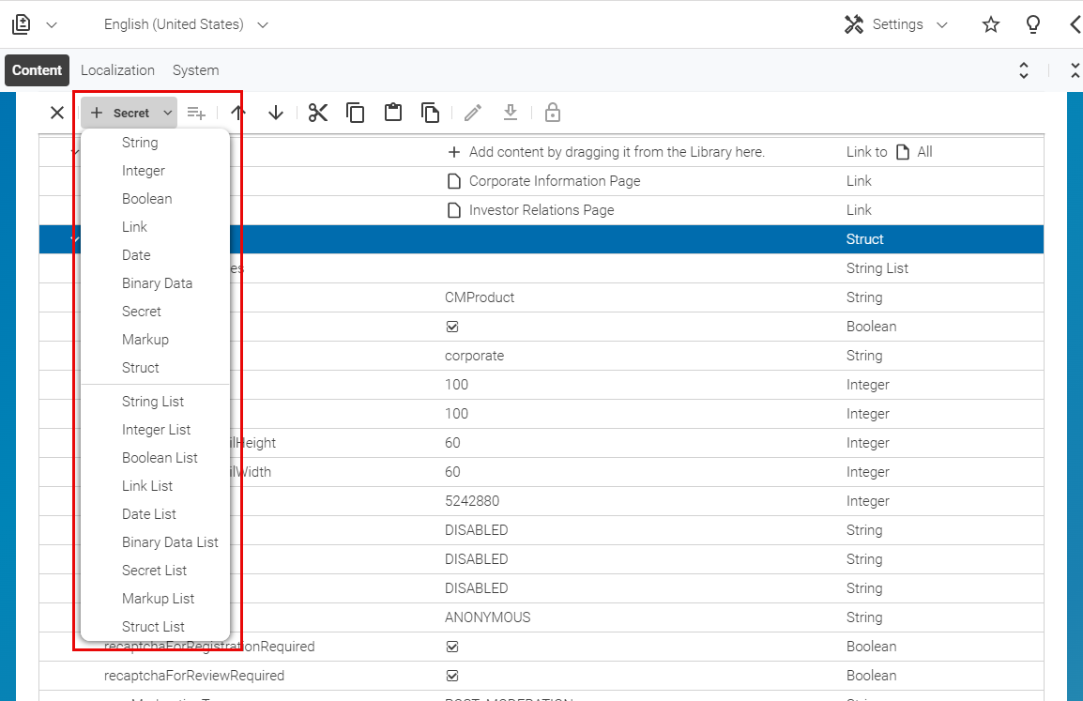
Task: Click the move down arrow icon
Action: click(276, 113)
